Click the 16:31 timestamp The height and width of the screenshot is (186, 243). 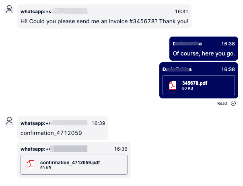point(181,12)
